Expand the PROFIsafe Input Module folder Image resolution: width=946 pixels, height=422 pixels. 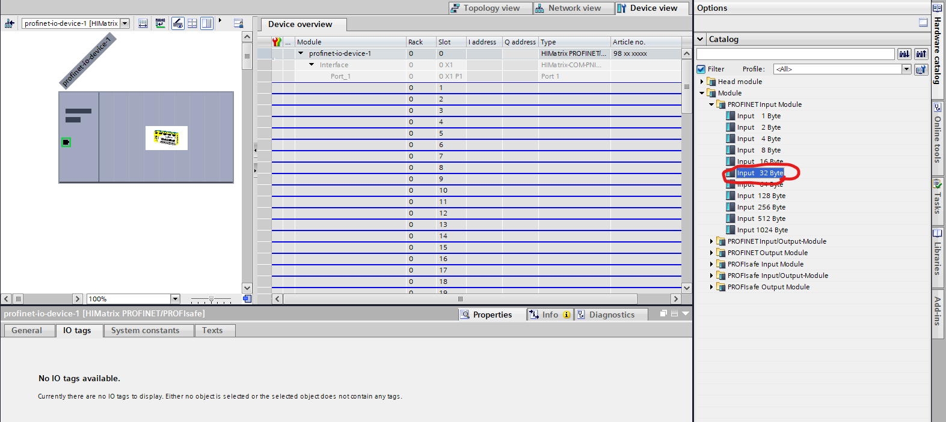pyautogui.click(x=711, y=264)
